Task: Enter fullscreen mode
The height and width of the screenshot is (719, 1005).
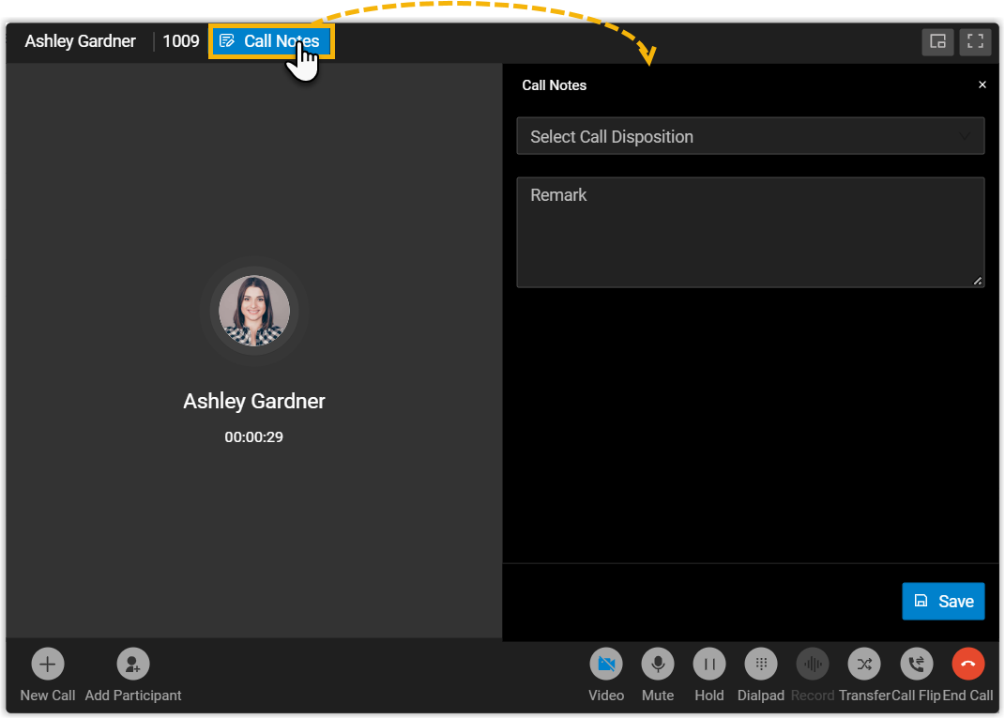Action: (976, 41)
